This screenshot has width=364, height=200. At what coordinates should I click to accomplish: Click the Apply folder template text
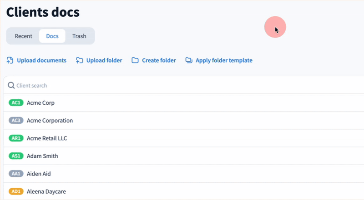coord(224,60)
